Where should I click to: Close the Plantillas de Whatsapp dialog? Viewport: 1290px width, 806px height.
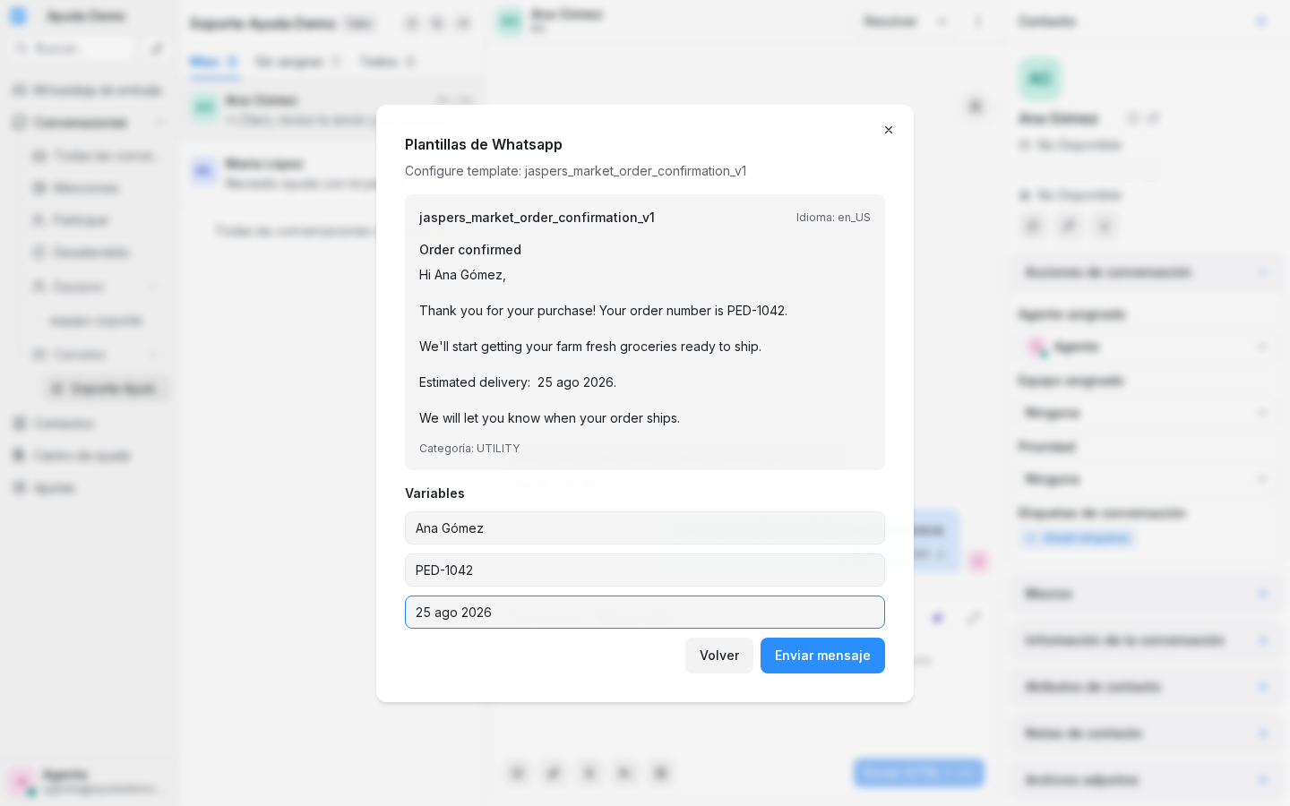[889, 130]
